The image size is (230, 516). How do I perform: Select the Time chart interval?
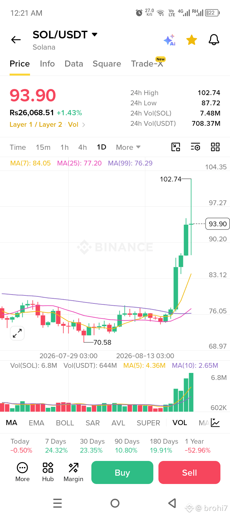(x=18, y=147)
